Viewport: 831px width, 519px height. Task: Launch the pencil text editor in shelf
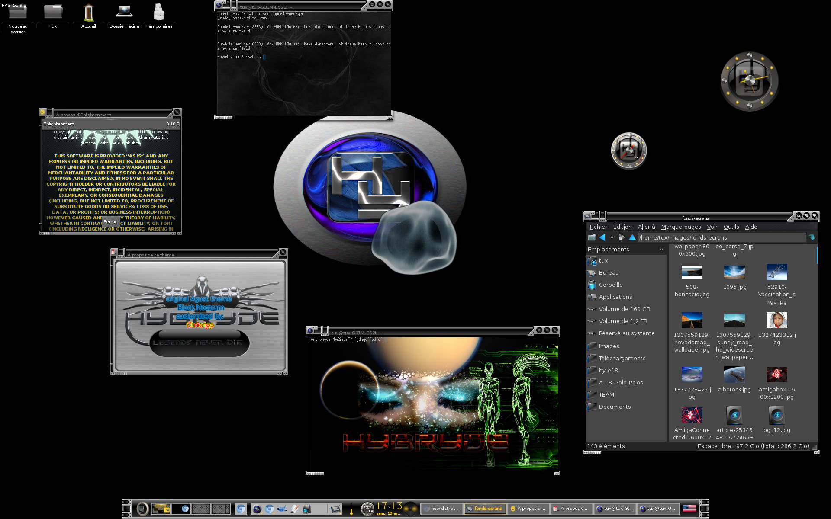294,509
